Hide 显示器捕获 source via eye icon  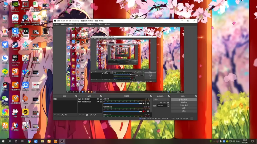coord(98,99)
